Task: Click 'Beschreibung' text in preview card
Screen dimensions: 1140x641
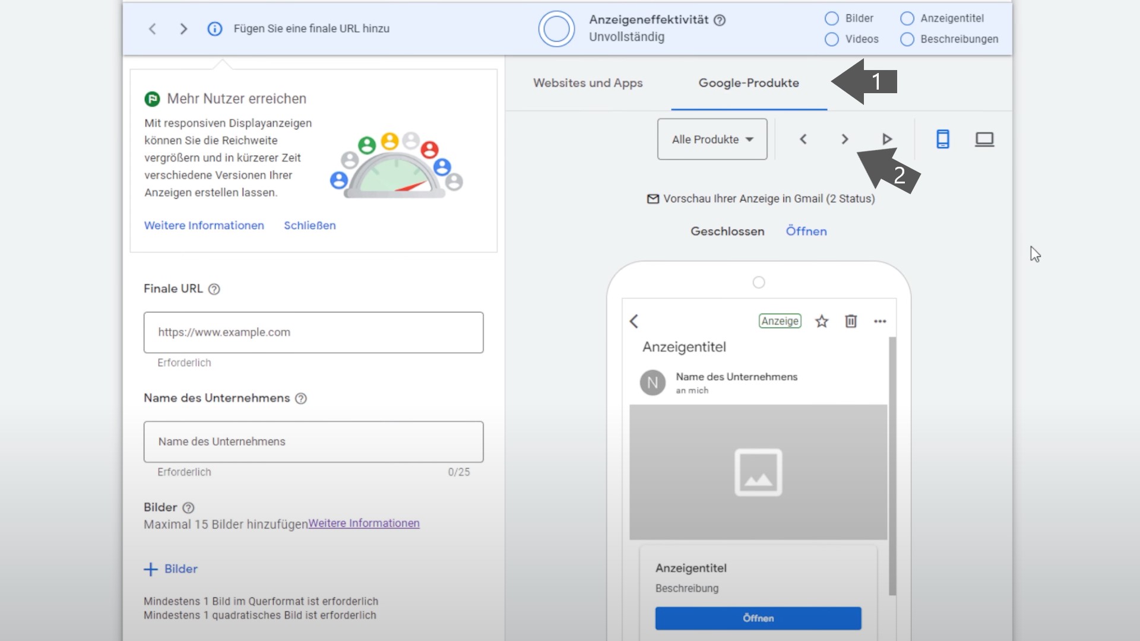Action: pos(687,588)
